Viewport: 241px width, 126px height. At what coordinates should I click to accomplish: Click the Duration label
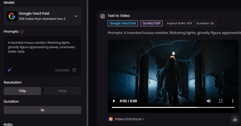pos(11,101)
